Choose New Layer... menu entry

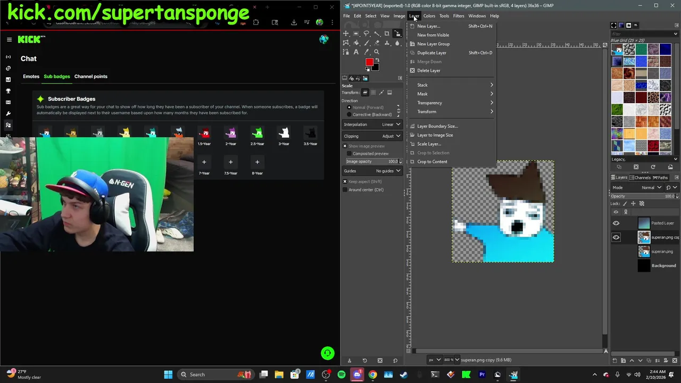452,26
